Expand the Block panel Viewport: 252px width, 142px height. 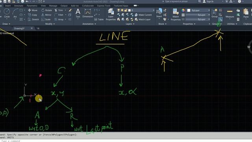[162, 24]
